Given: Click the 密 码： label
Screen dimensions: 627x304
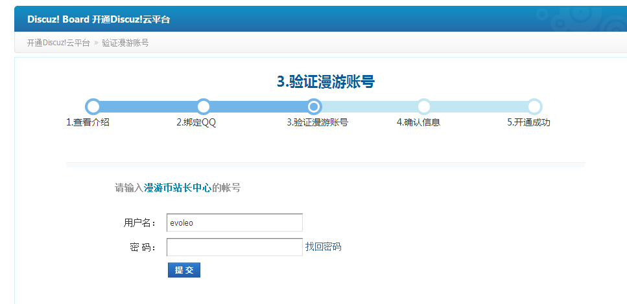Looking at the screenshot, I should point(143,247).
